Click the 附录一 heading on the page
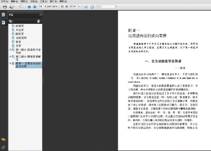Image resolution: width=211 pixels, height=151 pixels. coord(134,30)
